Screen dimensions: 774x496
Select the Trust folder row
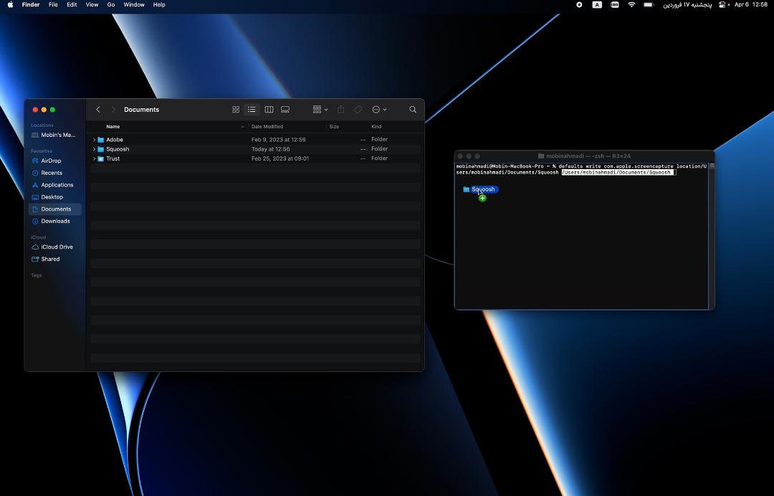255,158
